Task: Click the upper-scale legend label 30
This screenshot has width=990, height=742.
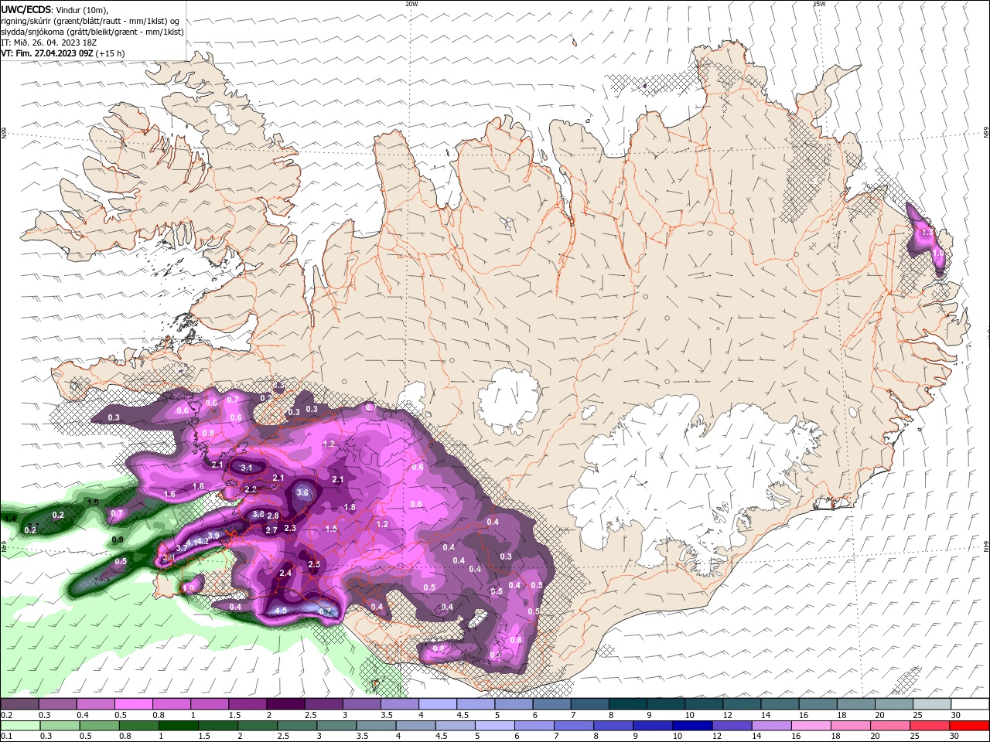Action: point(955,715)
